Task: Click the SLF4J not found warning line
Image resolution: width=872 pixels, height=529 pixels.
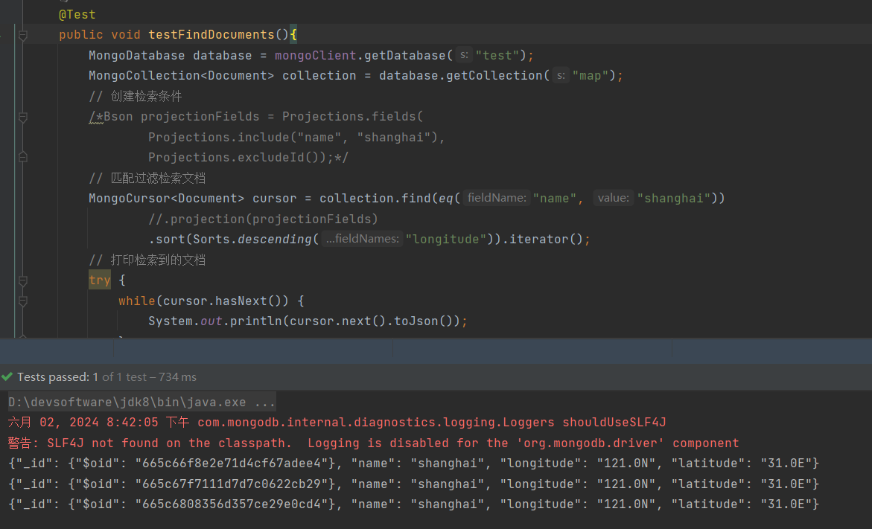Action: (373, 443)
